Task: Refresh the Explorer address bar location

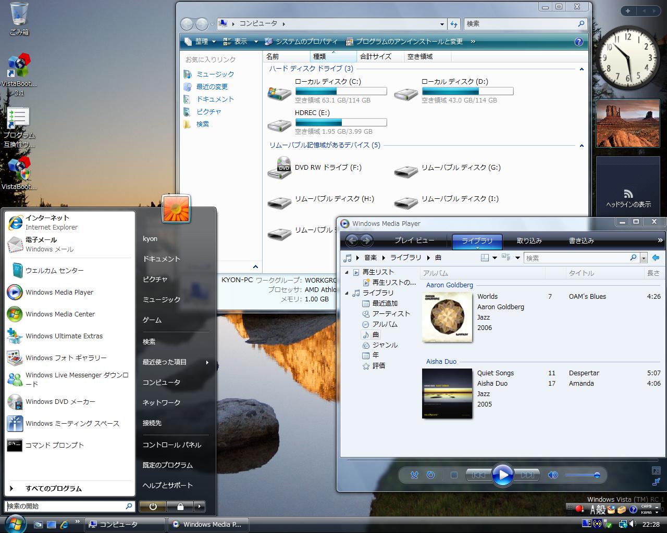Action: point(454,24)
